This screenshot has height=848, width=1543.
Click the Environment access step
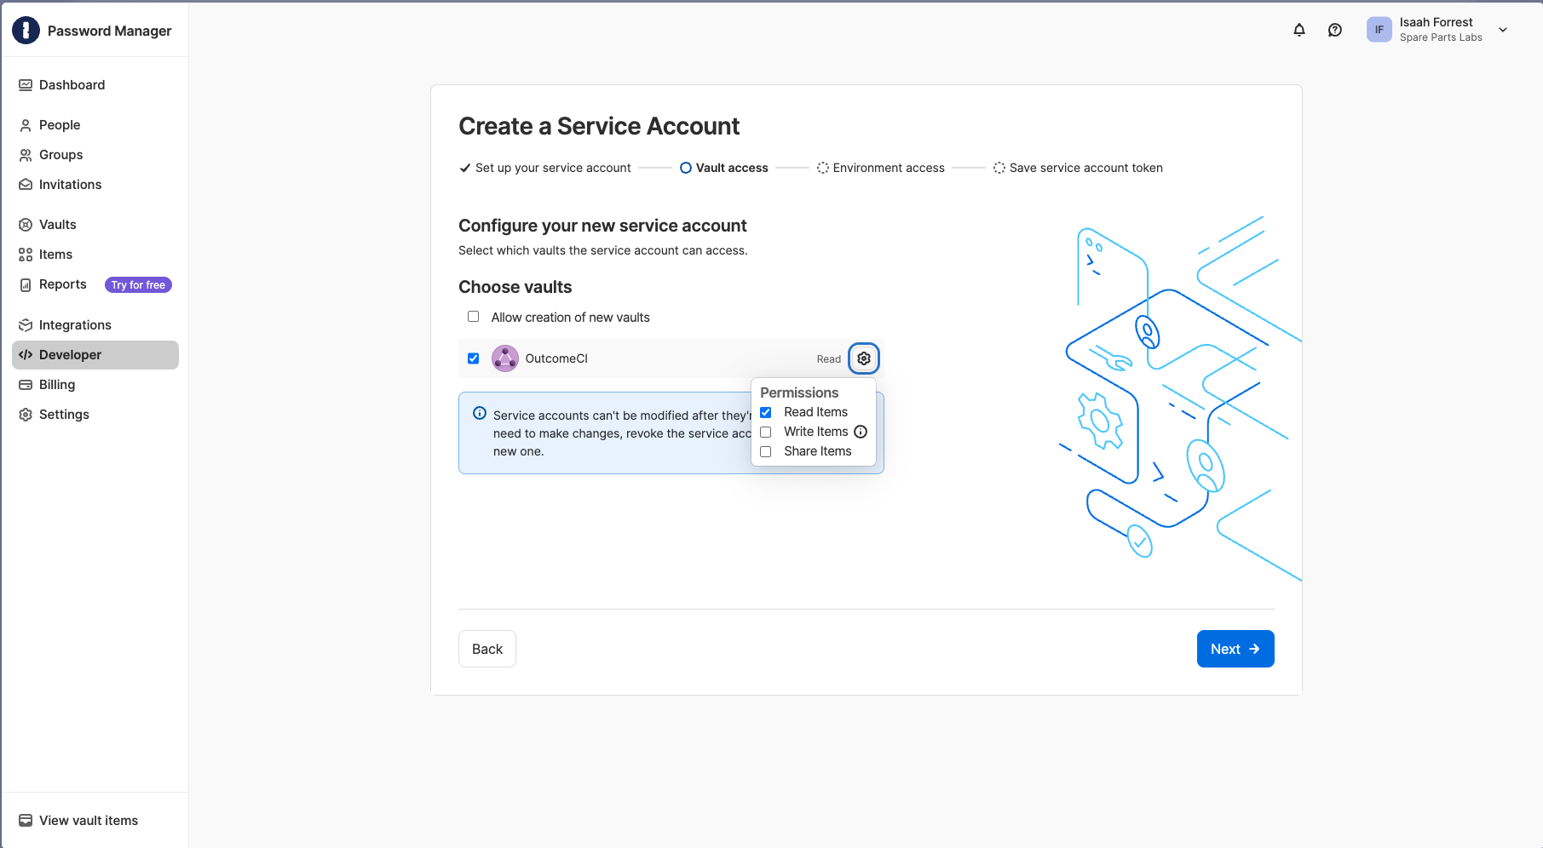pos(881,168)
